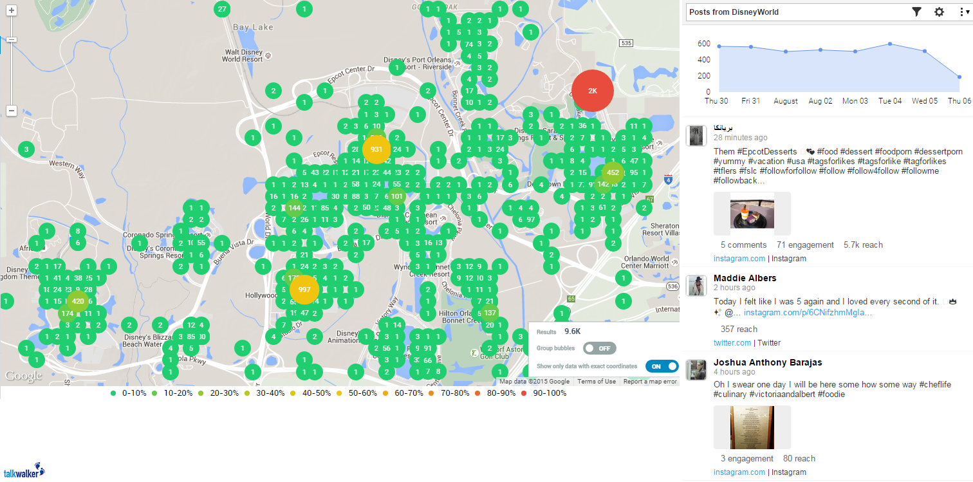
Task: Select the green 452 cluster bubble
Action: pyautogui.click(x=613, y=172)
